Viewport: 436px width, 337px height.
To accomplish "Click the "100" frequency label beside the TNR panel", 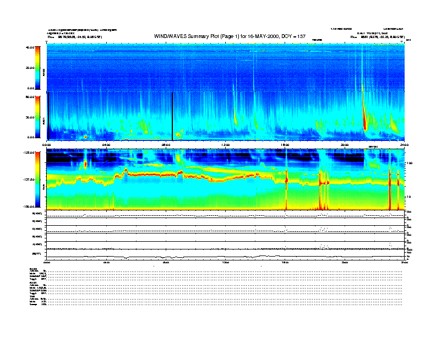I will (410, 163).
